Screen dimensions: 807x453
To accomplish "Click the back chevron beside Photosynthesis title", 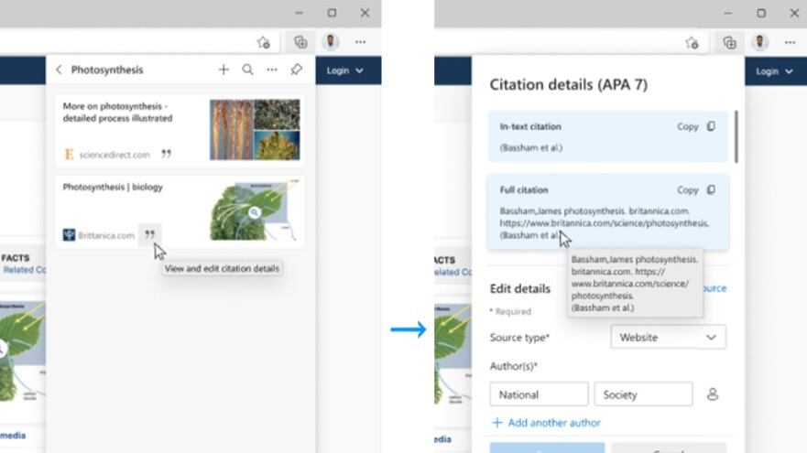I will pos(60,70).
